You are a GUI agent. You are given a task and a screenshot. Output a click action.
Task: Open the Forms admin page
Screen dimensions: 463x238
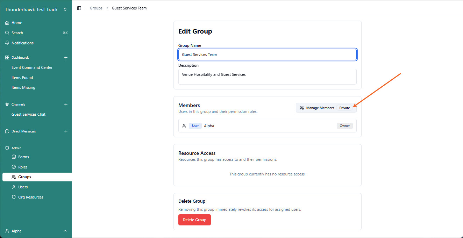(23, 157)
